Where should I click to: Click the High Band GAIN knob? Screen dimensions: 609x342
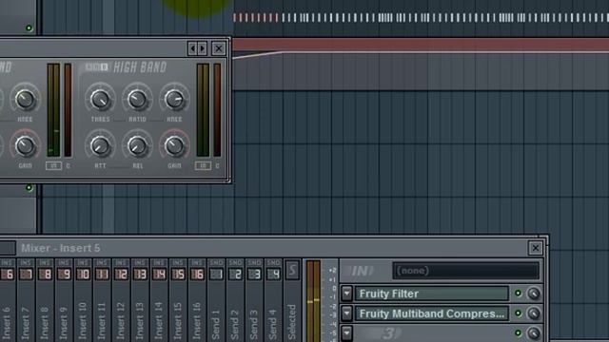click(x=174, y=145)
